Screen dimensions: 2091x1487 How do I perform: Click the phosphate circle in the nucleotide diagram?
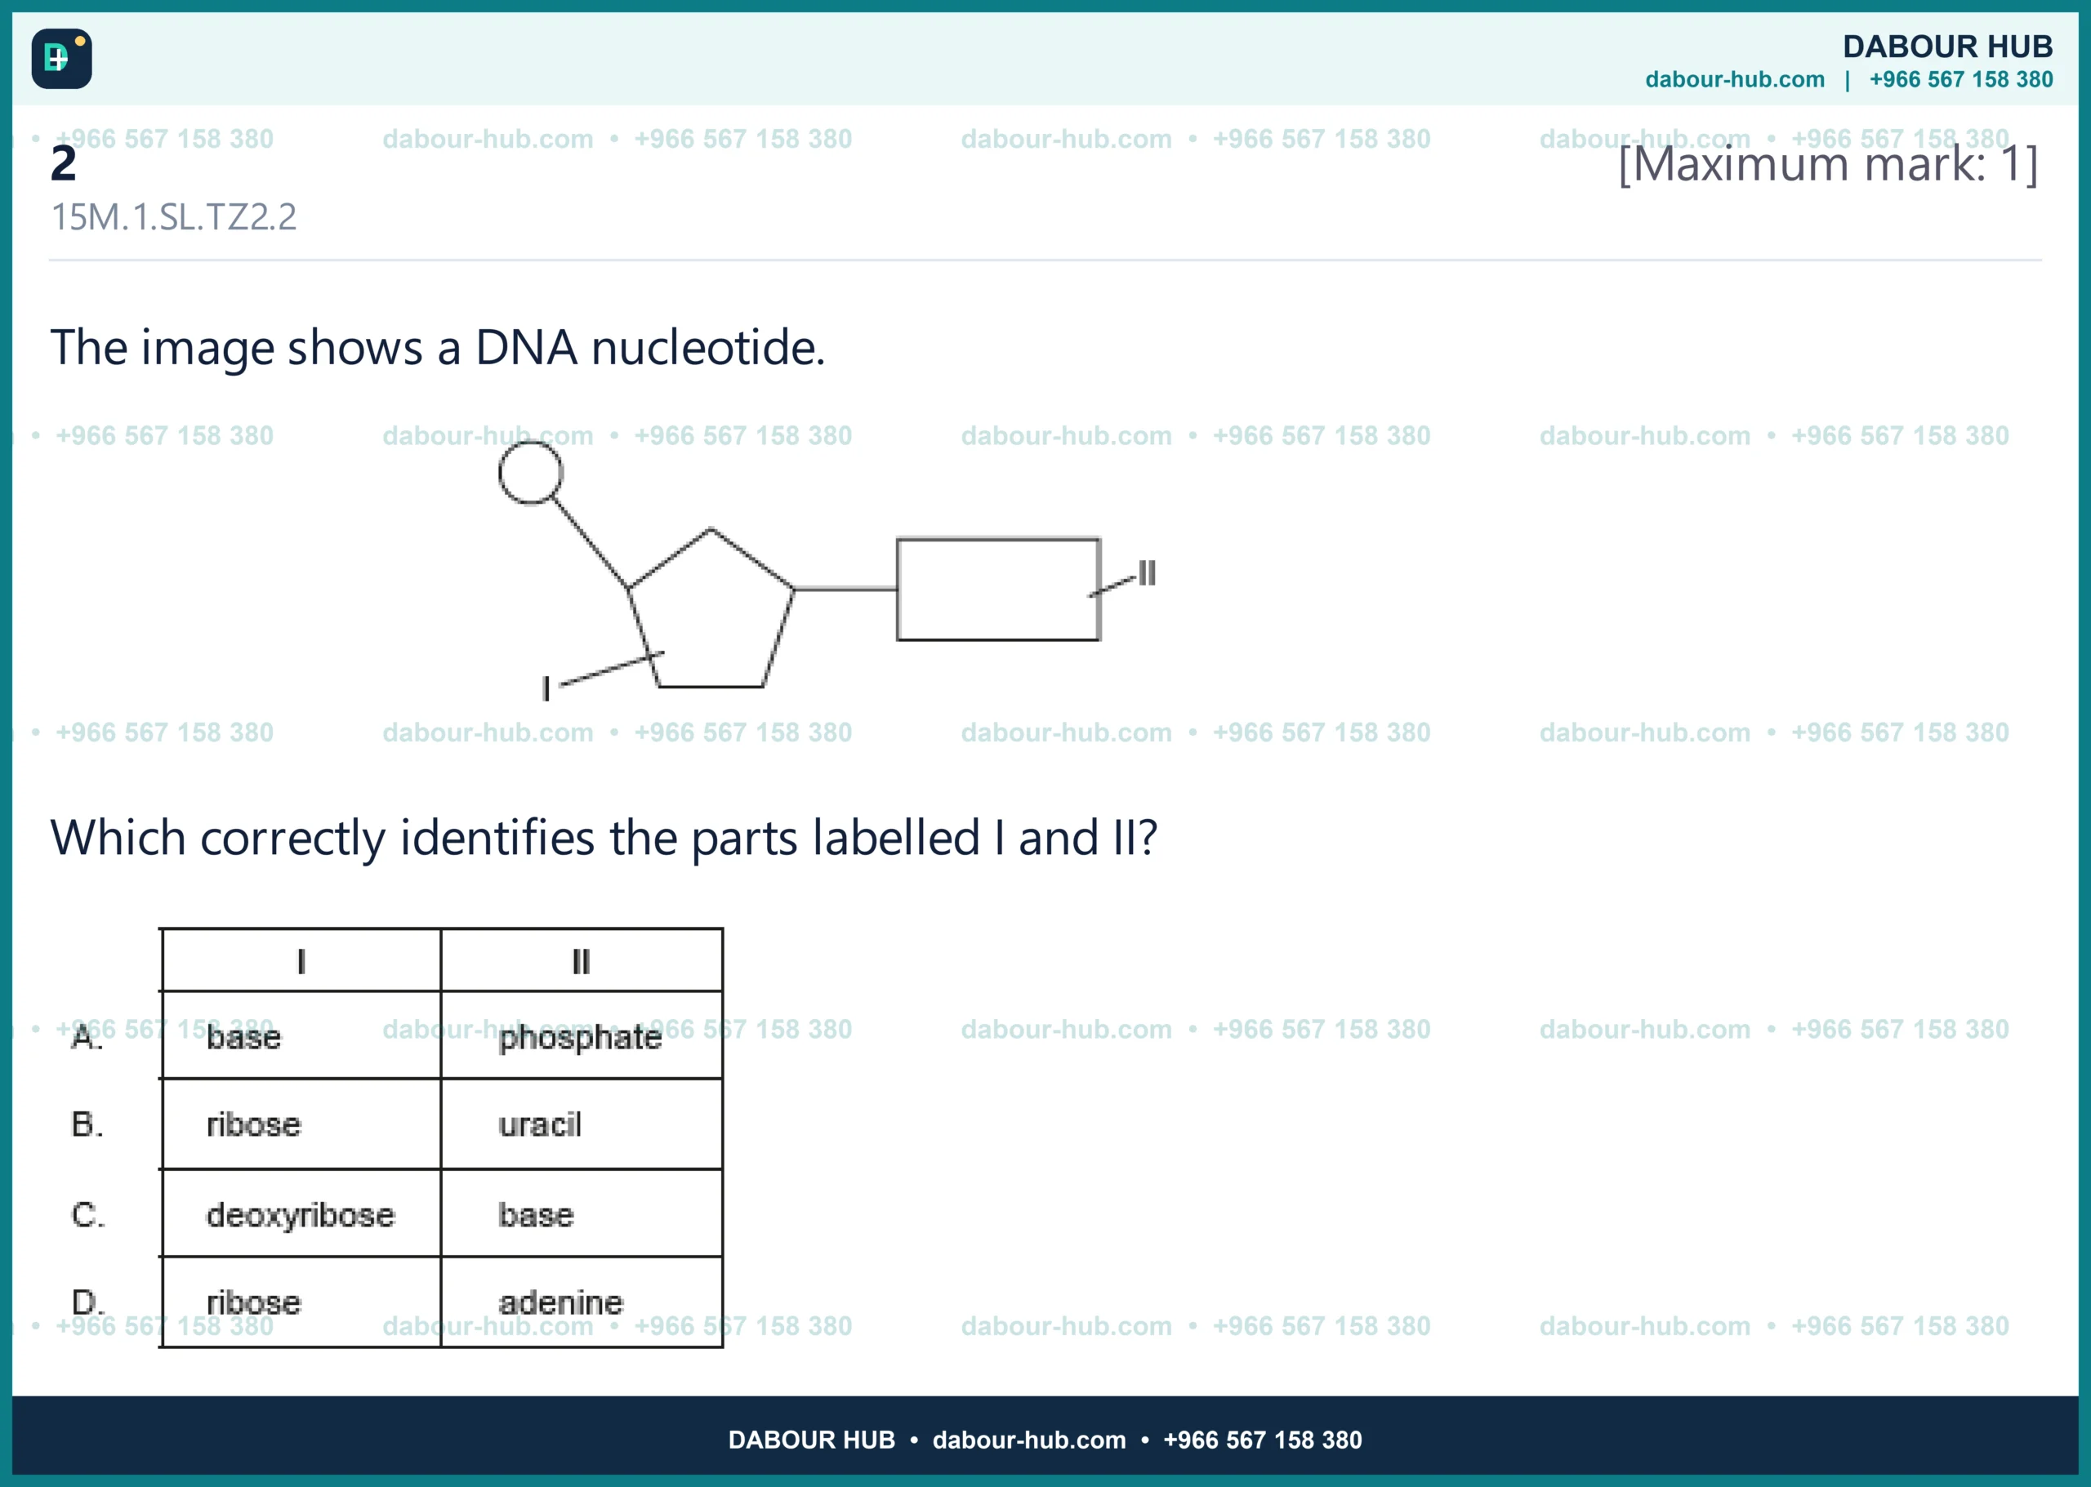(x=530, y=473)
